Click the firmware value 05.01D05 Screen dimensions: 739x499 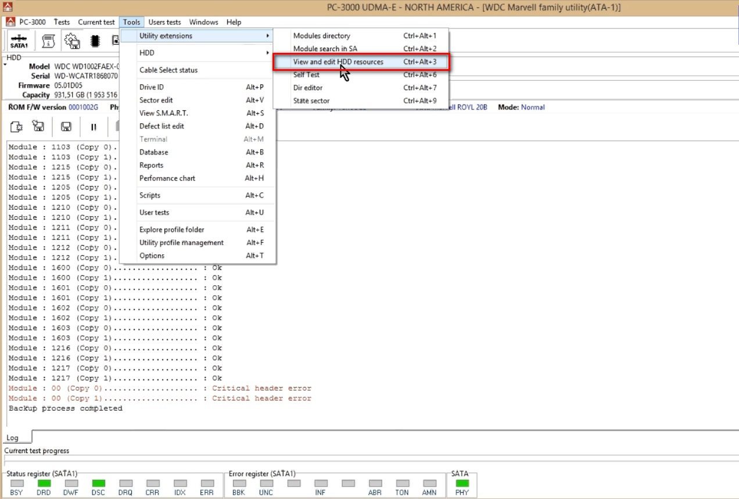[69, 85]
